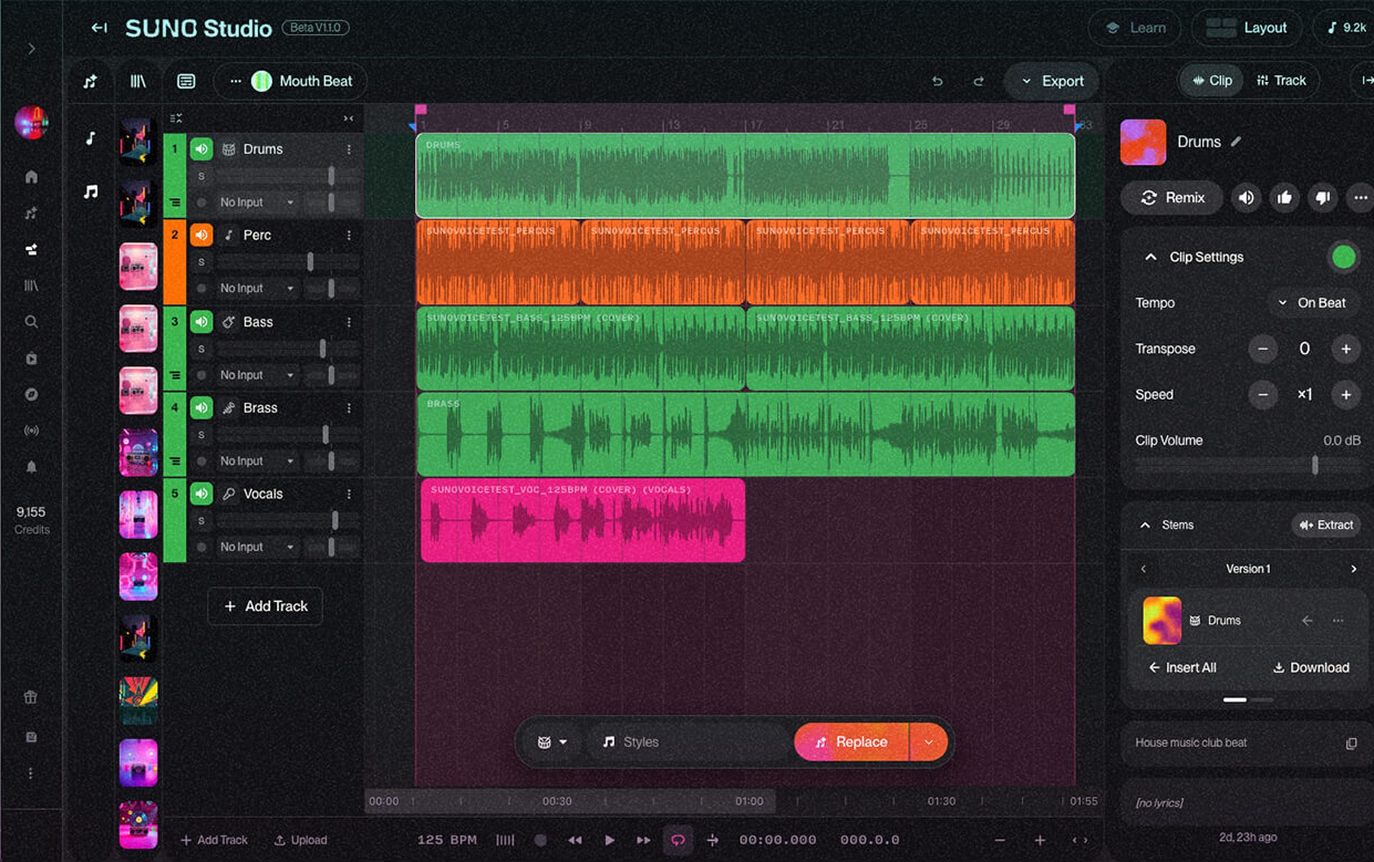Collapse the Clip Settings section

coord(1150,257)
